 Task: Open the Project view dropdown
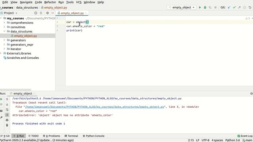(11, 13)
